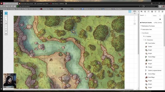This screenshot has width=165, height=92.
Task: Open the Speed Dial bookmark folder
Action: [x=4, y=9]
